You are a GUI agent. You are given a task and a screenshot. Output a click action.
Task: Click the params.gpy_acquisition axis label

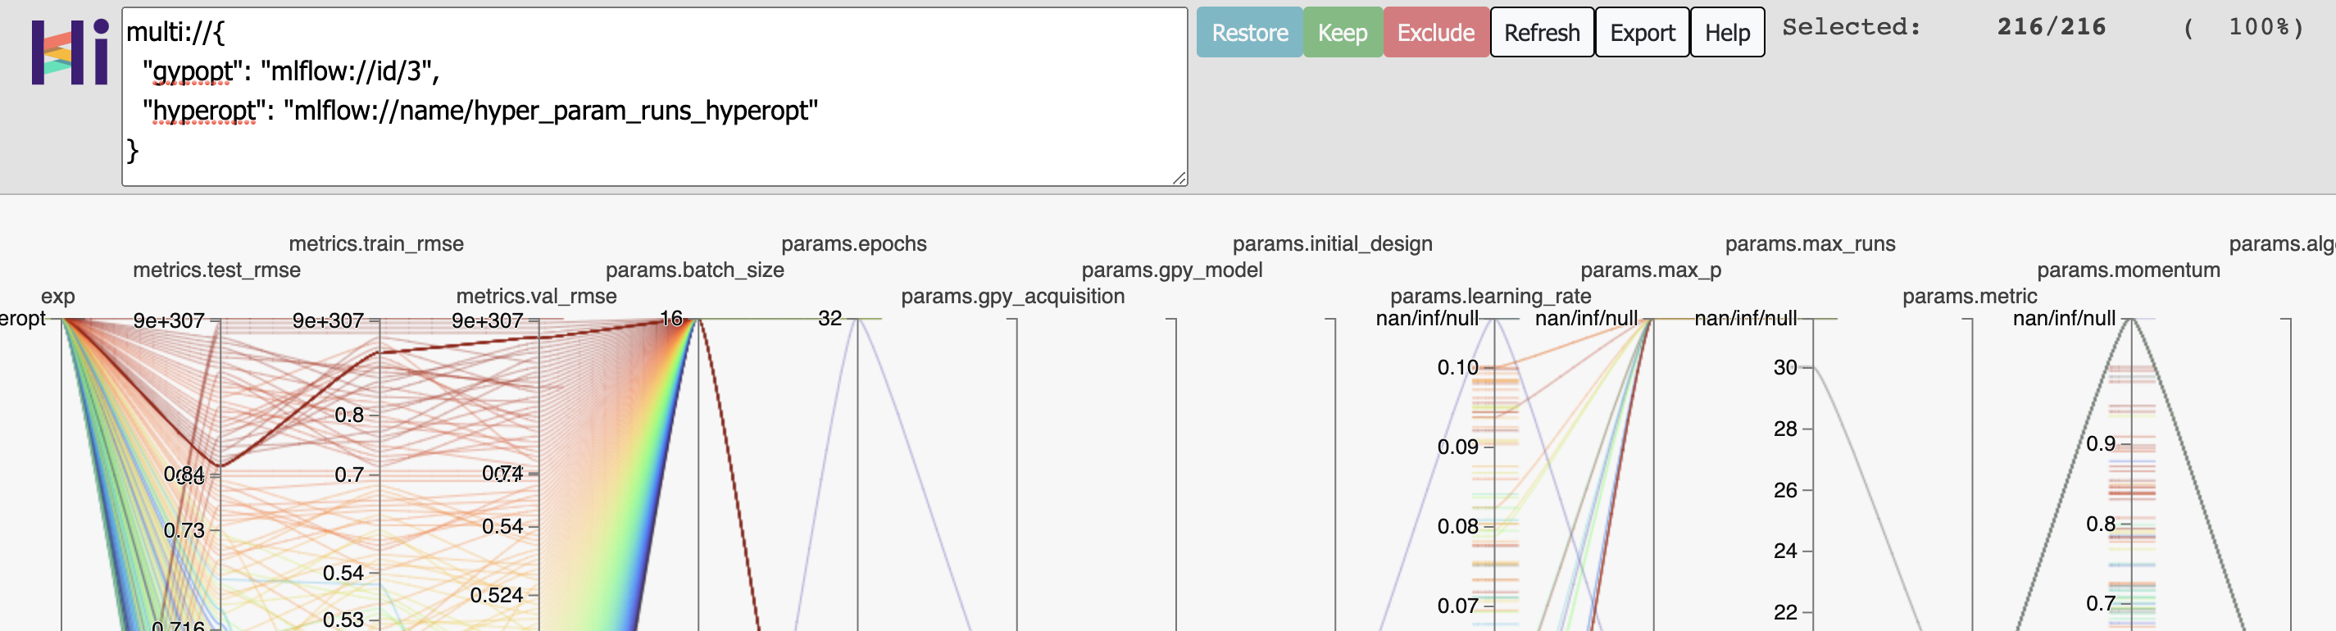click(1012, 297)
